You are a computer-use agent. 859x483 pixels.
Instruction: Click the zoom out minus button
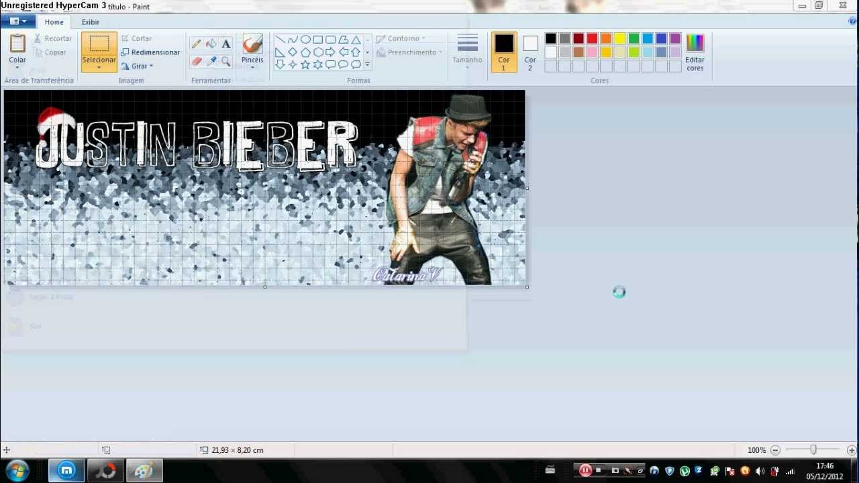point(775,450)
